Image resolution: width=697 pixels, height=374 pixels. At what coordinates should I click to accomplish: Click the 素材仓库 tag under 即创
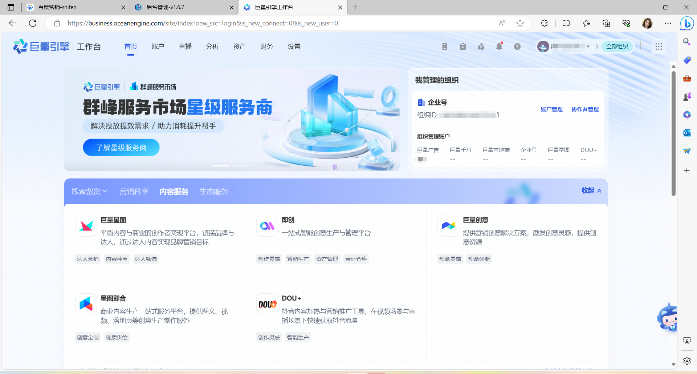tap(356, 259)
